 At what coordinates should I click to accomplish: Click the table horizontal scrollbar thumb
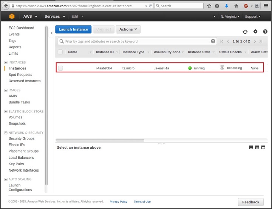point(100,140)
